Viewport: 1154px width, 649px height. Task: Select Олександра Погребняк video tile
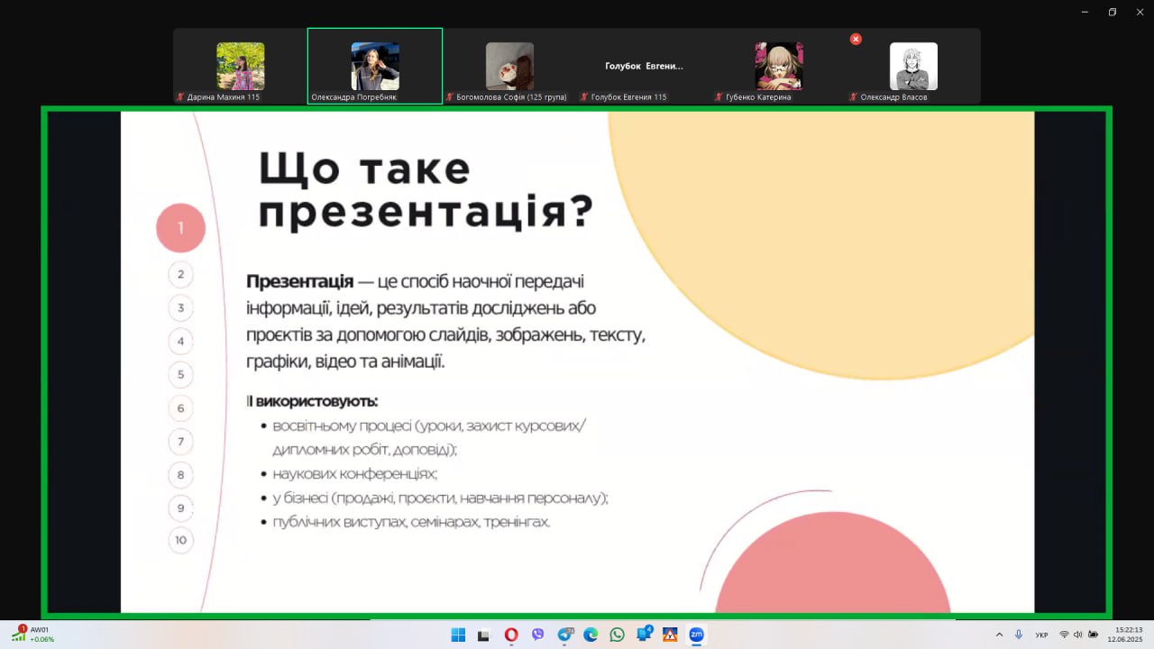[375, 66]
